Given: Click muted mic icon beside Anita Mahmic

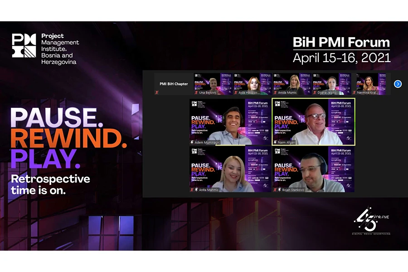Looking at the screenshot, I should [x=192, y=190].
